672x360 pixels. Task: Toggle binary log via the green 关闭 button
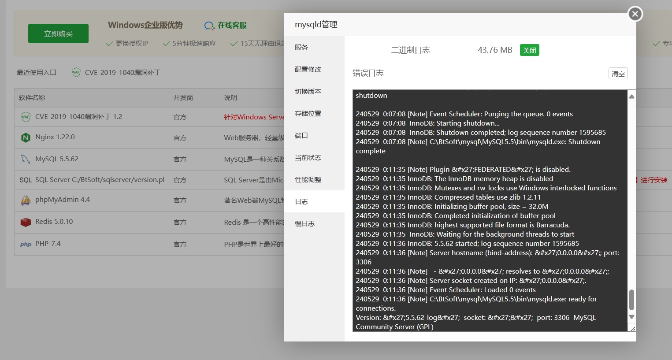pos(530,50)
